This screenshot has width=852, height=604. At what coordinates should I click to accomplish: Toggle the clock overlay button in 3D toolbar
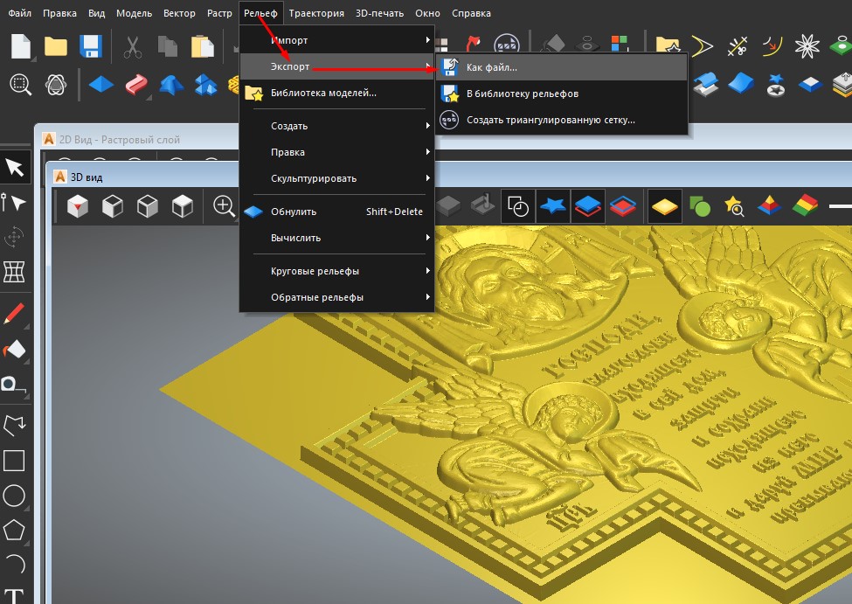click(518, 206)
